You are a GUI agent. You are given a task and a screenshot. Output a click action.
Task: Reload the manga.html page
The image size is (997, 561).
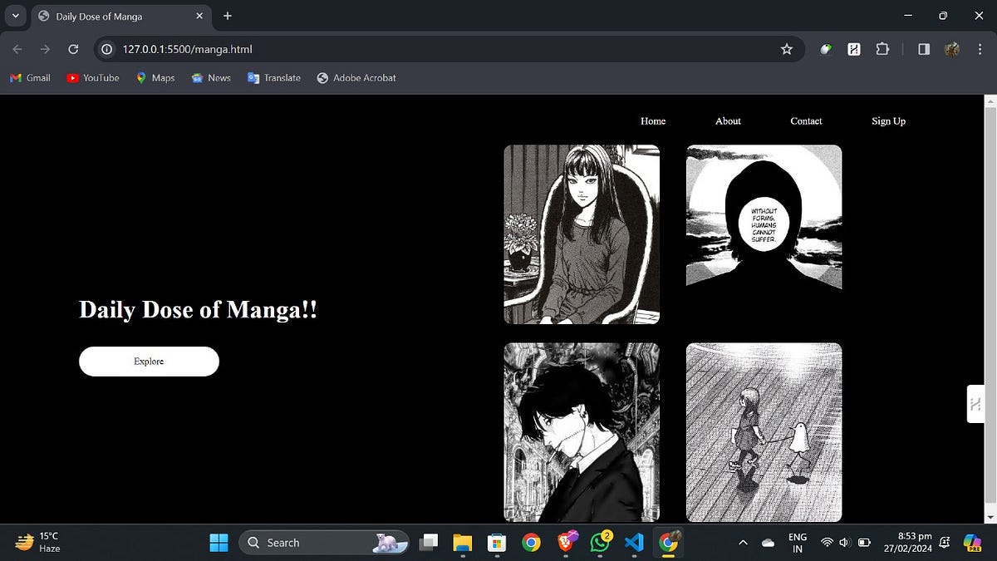click(x=73, y=49)
